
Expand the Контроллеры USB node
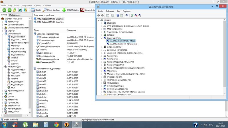[x=102, y=65]
